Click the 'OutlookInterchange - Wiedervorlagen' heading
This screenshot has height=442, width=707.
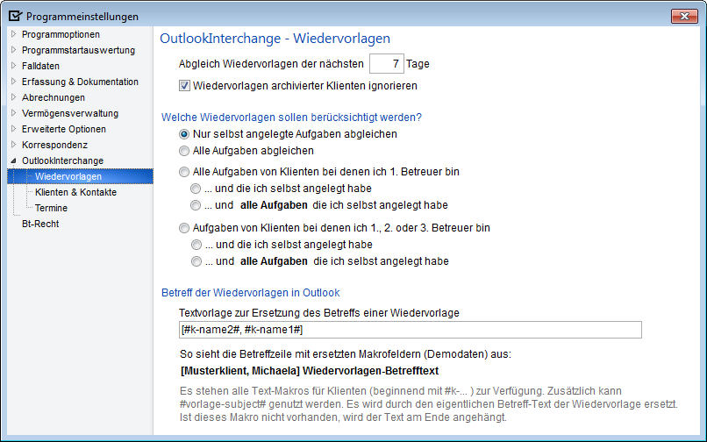275,39
